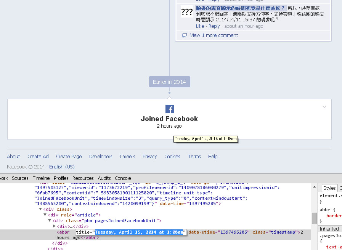
Task: Switch to the Profiles tab in DevTools
Action: (61, 178)
